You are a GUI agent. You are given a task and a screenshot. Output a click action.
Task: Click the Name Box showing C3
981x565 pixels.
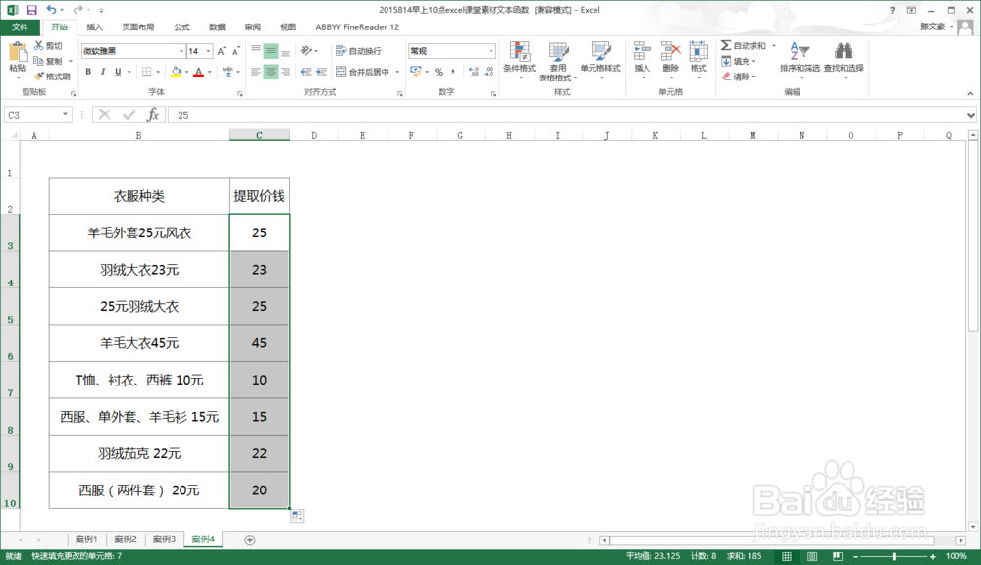pyautogui.click(x=34, y=114)
